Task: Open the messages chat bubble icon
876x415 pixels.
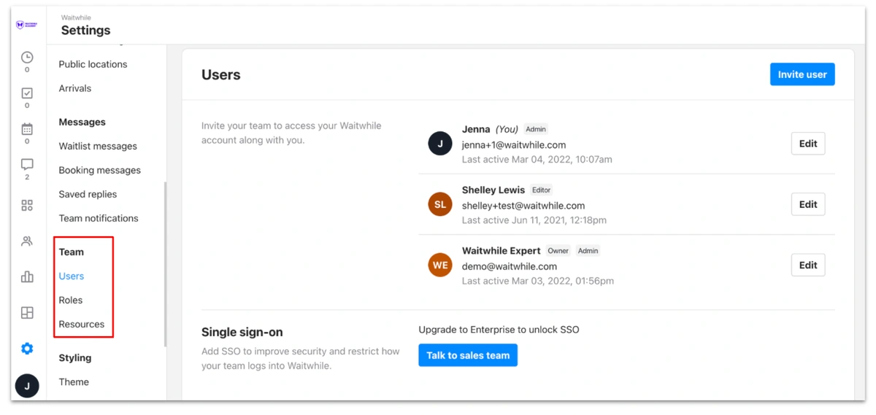Action: click(x=27, y=165)
